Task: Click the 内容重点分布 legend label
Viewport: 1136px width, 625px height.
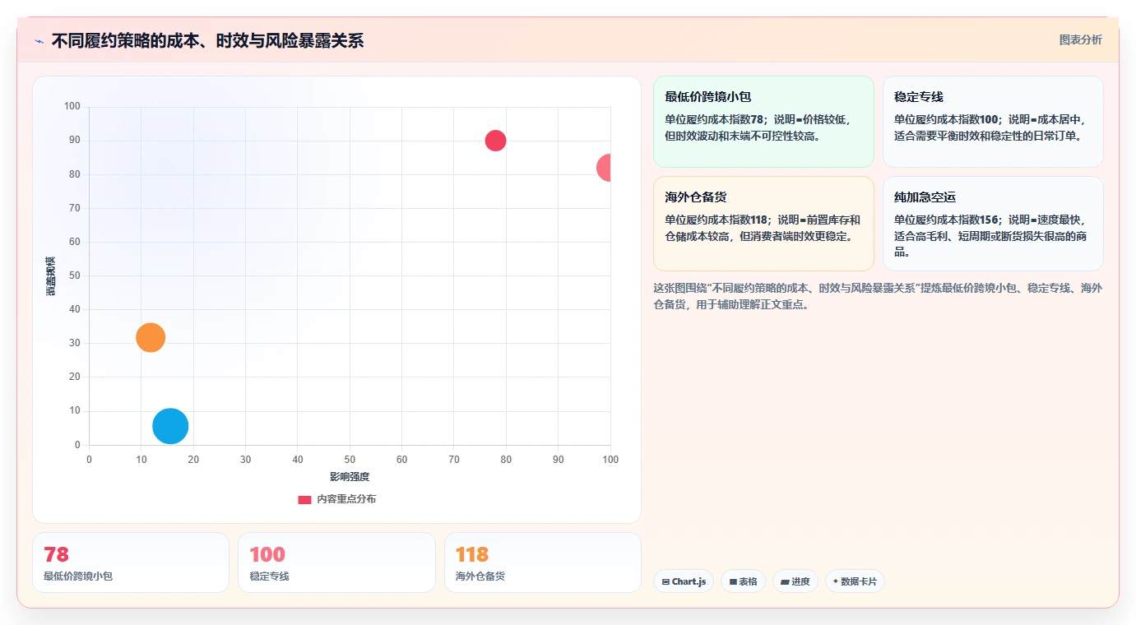Action: (x=346, y=499)
